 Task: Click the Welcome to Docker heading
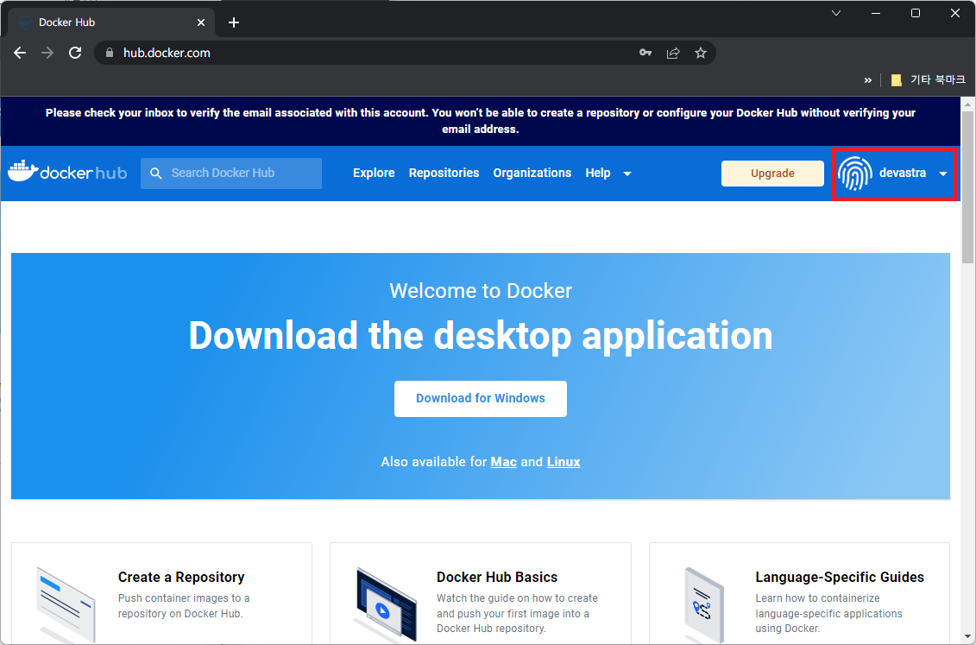481,291
